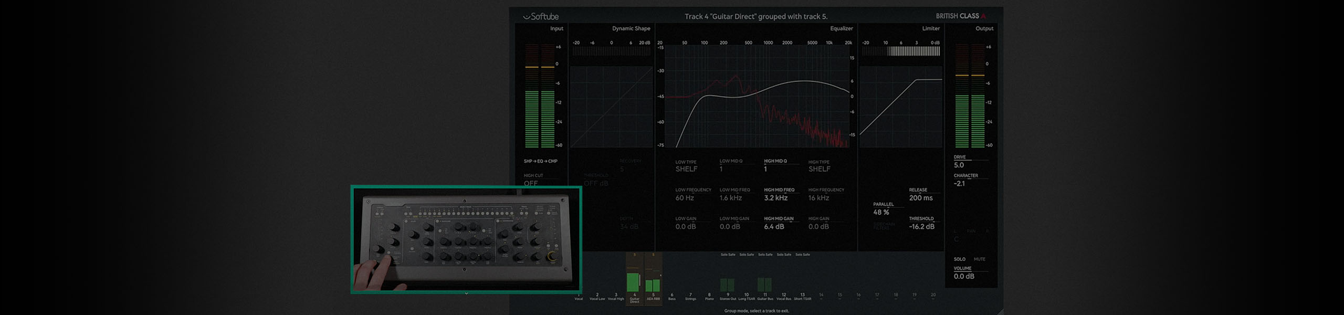Screen dimensions: 1344x315
Task: Select track 11 Guitar Bus meter
Action: 764,285
